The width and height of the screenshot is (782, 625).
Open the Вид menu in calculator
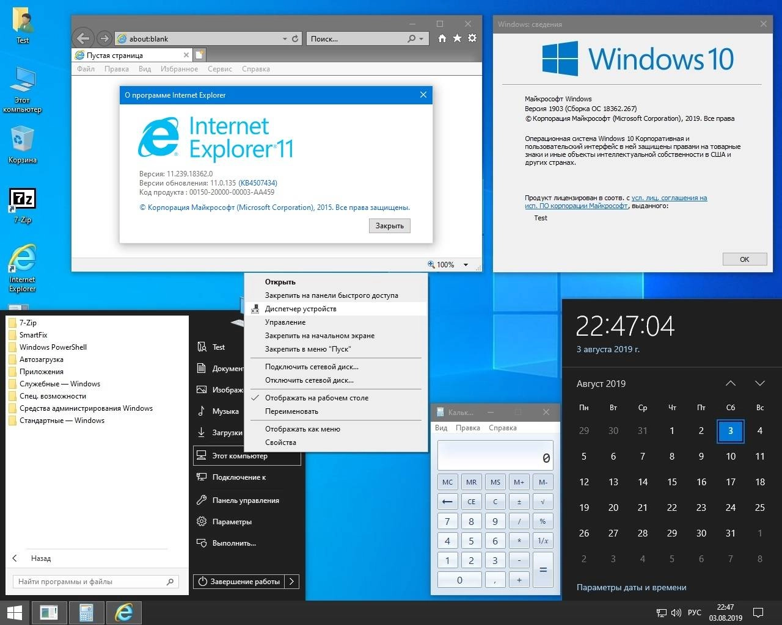[441, 428]
